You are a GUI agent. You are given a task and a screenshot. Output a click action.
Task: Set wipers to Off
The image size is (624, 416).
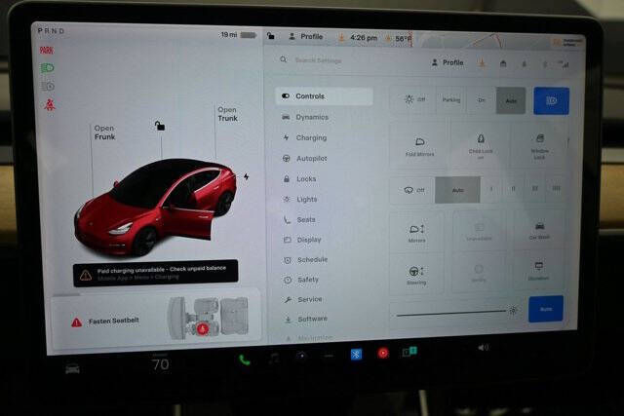tap(413, 190)
